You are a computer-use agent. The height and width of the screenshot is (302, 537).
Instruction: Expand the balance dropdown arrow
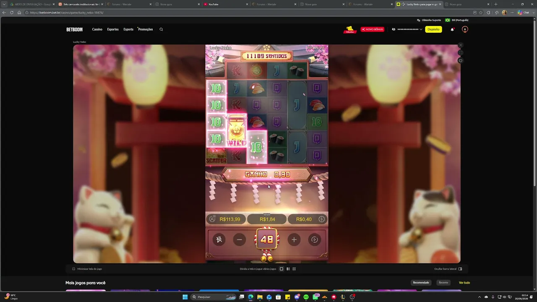click(x=421, y=29)
